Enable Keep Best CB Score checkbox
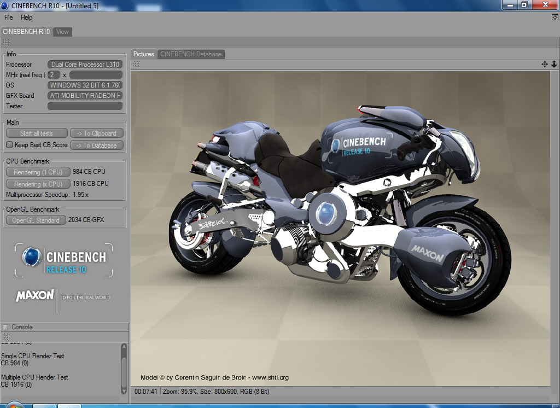The width and height of the screenshot is (560, 408). [10, 145]
